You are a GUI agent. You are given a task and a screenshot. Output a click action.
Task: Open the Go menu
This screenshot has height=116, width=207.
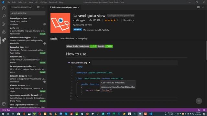[37, 2]
